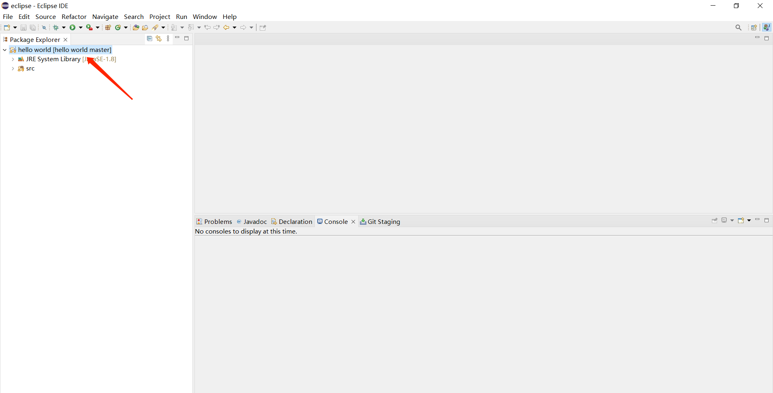
Task: Click the Previous Annotation icon
Action: click(x=191, y=27)
